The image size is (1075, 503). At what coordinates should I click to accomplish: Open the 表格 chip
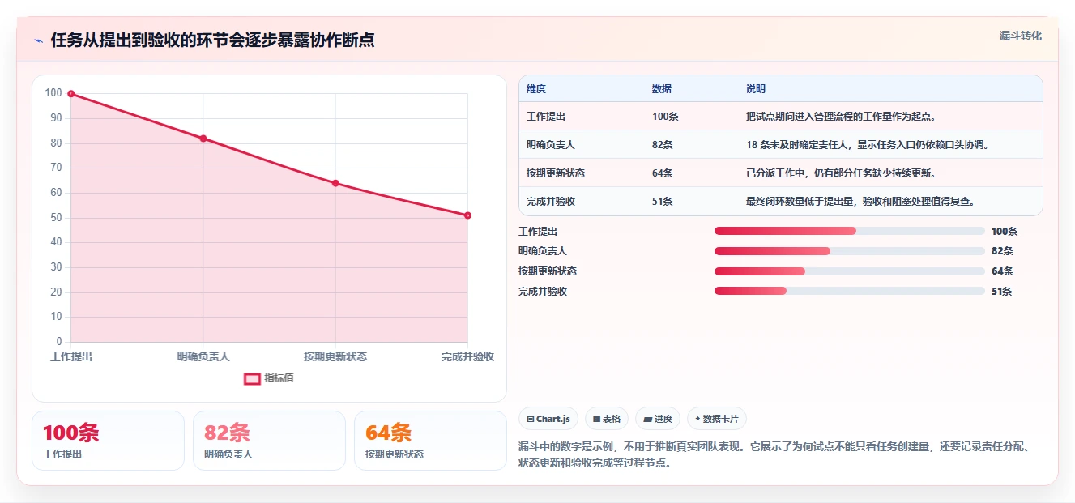pyautogui.click(x=607, y=419)
